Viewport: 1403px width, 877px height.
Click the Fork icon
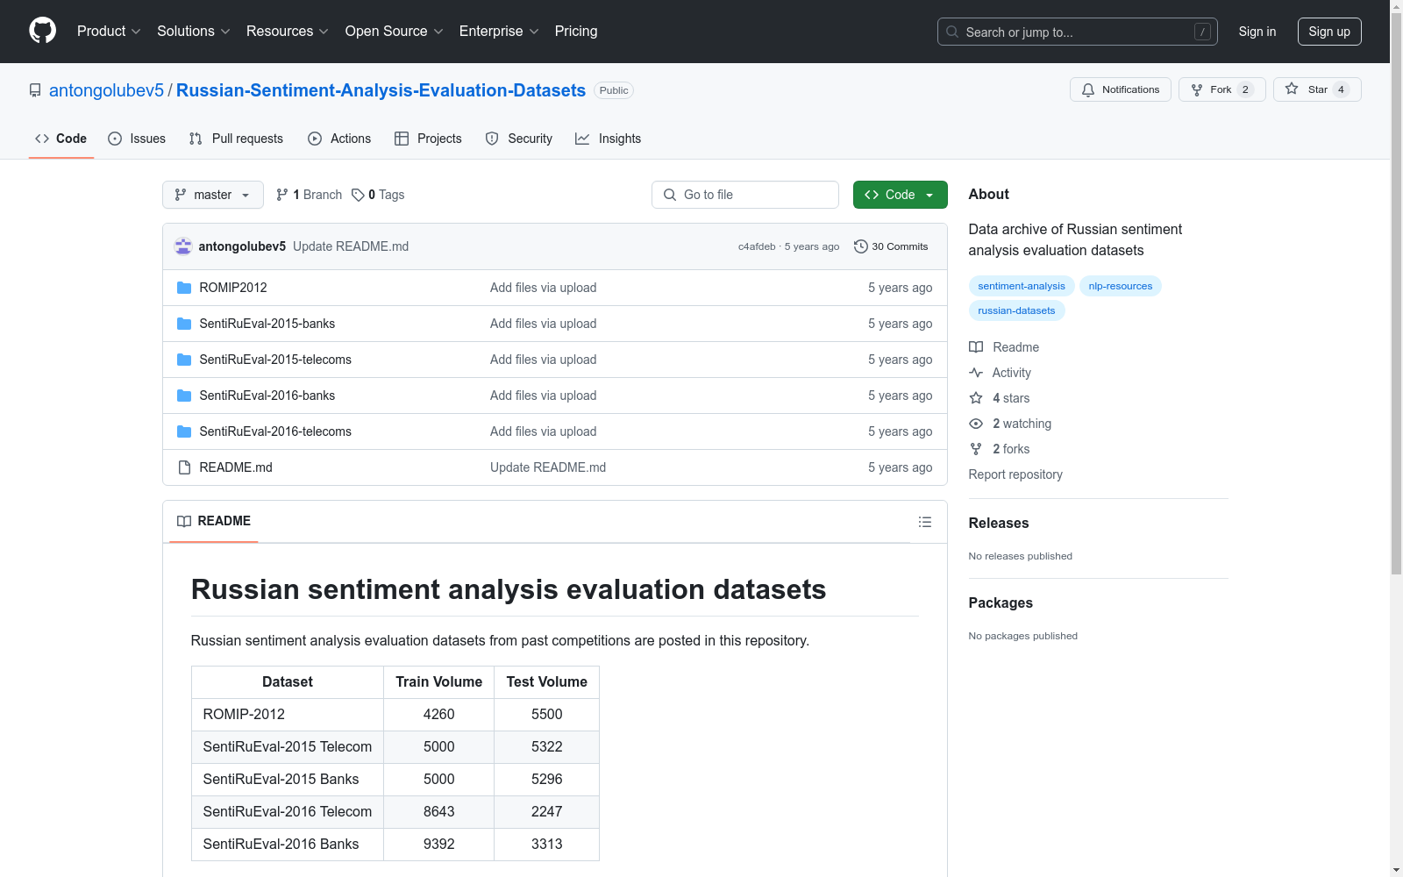pos(1197,89)
